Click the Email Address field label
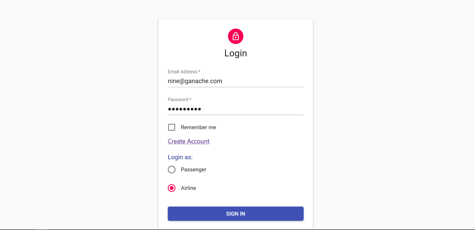This screenshot has width=475, height=230. pos(182,72)
